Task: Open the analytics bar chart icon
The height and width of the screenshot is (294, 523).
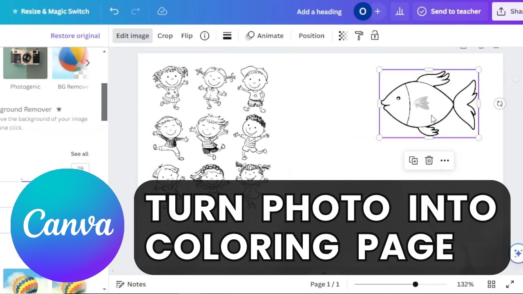Action: coord(400,11)
